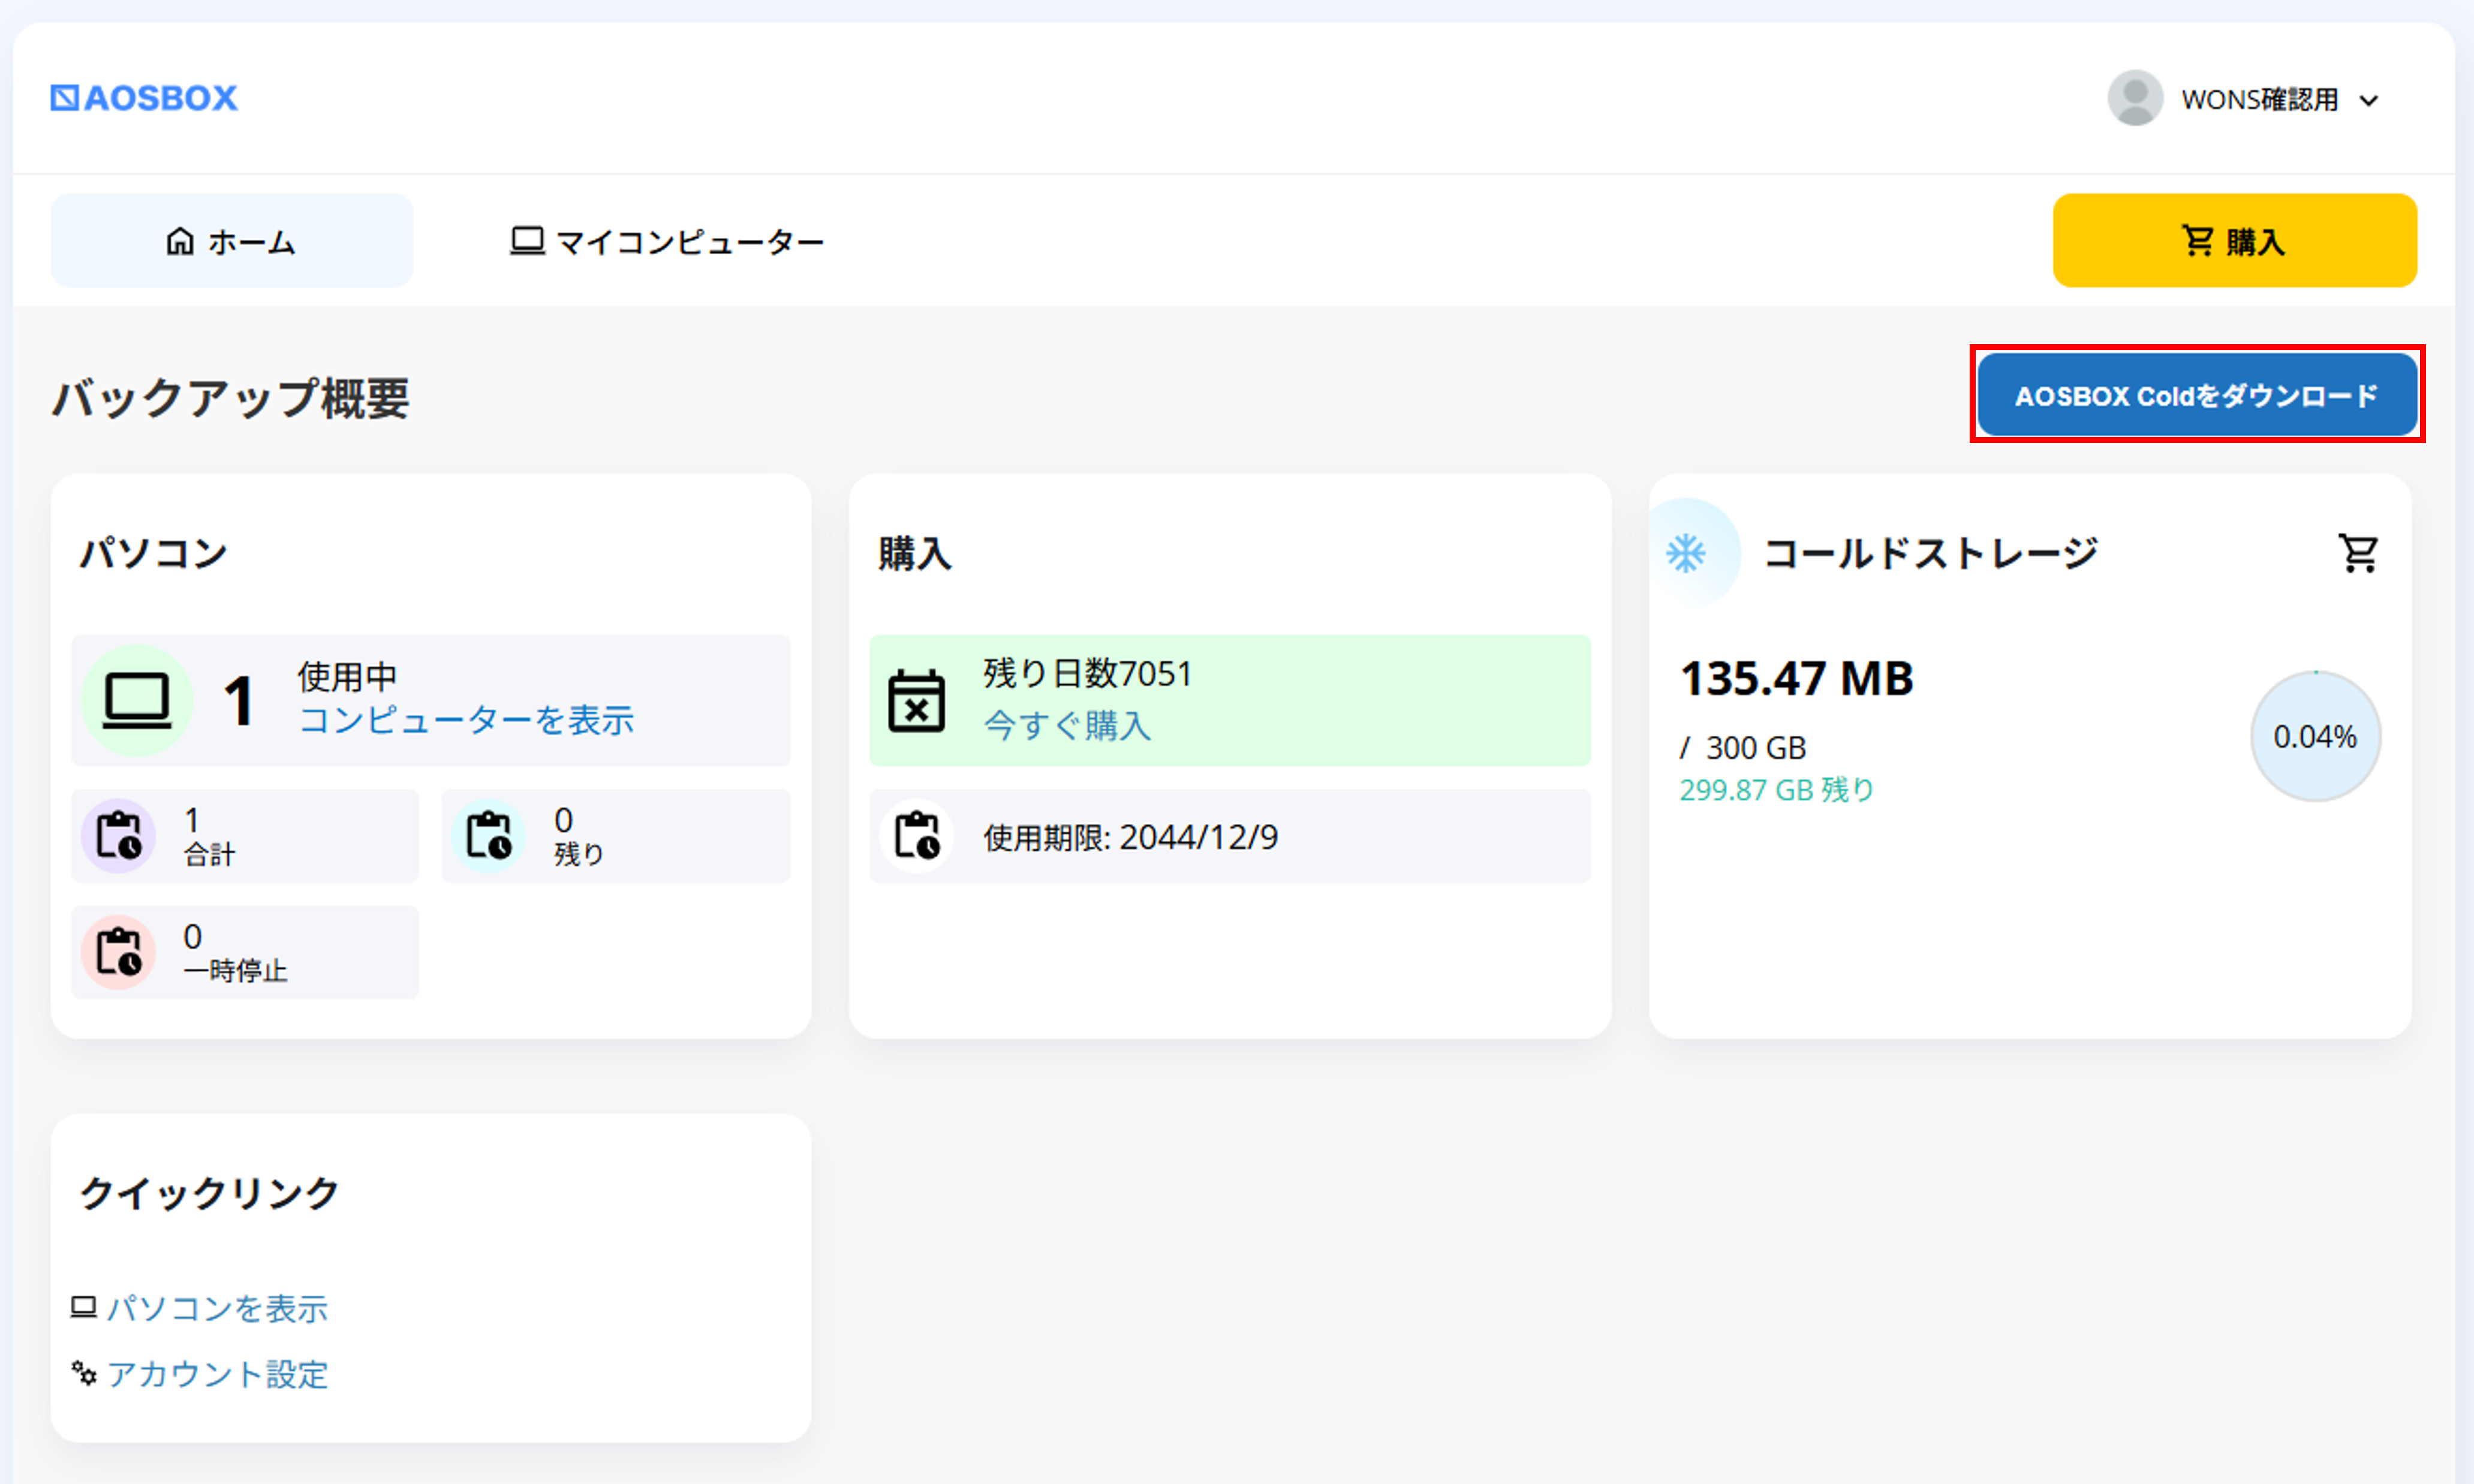Click the laptop icon in the パソコン card
2474x1484 pixels.
click(137, 700)
